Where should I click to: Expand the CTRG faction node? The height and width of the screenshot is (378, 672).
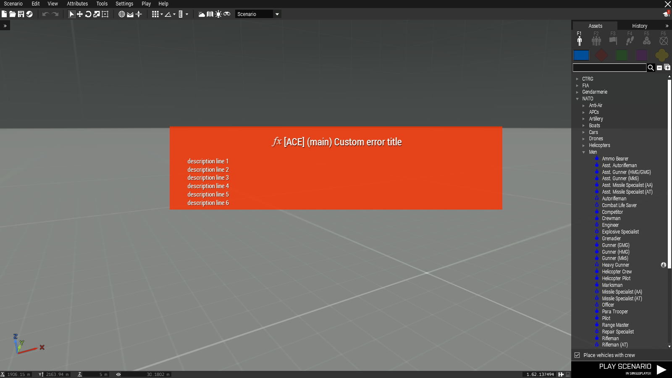[577, 79]
